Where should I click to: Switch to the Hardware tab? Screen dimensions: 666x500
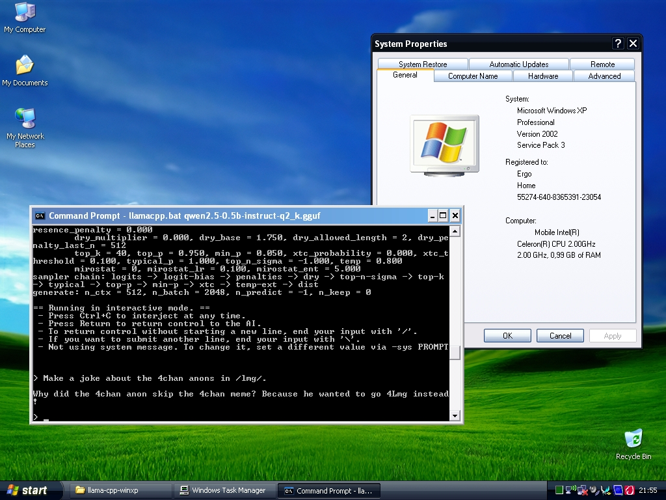pos(543,76)
